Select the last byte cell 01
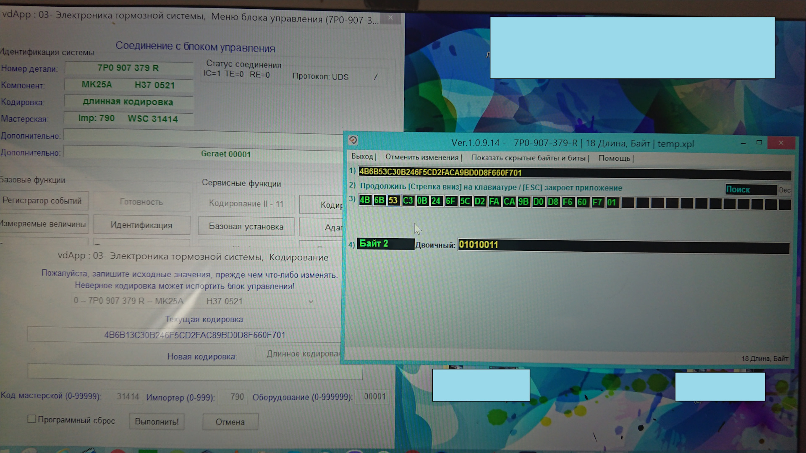Screen dimensions: 806x453 [612, 203]
